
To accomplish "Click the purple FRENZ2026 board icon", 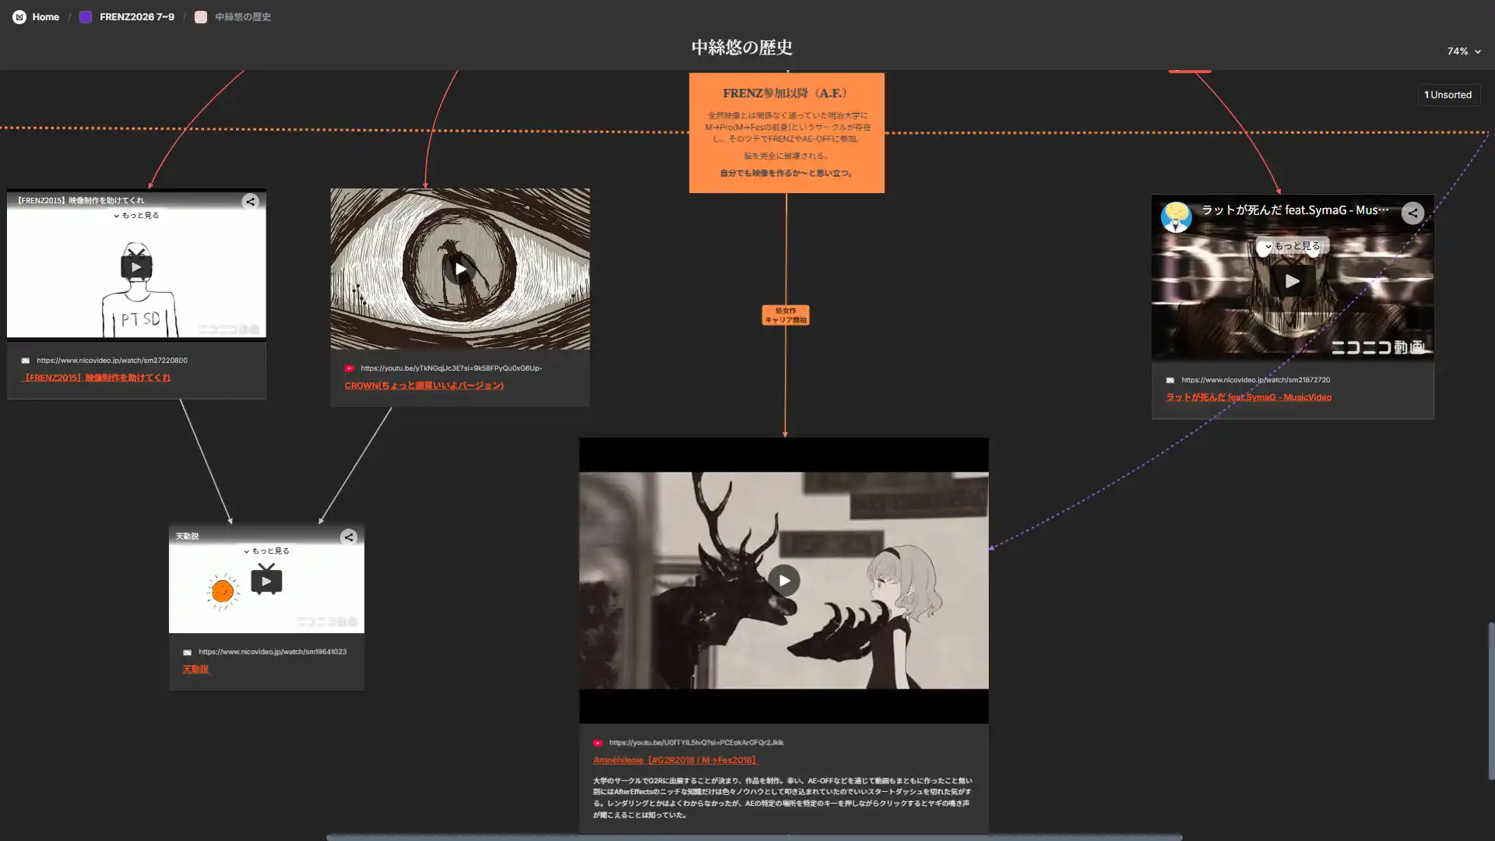I will 86,16.
